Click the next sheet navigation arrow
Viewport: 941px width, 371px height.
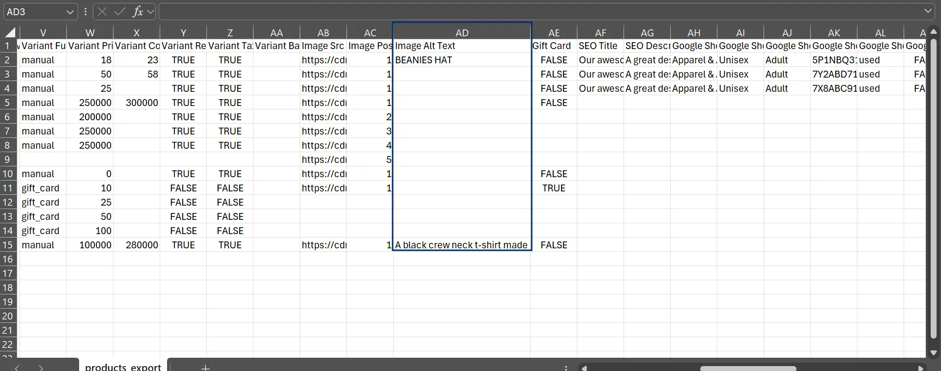pos(41,368)
